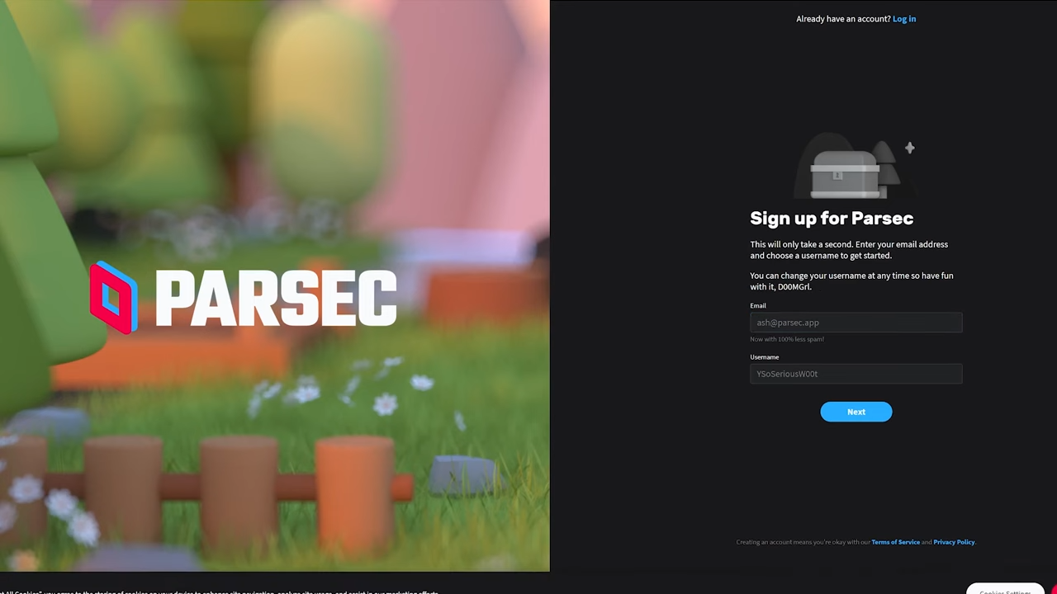Click the sparkle star beside the chest

(909, 148)
